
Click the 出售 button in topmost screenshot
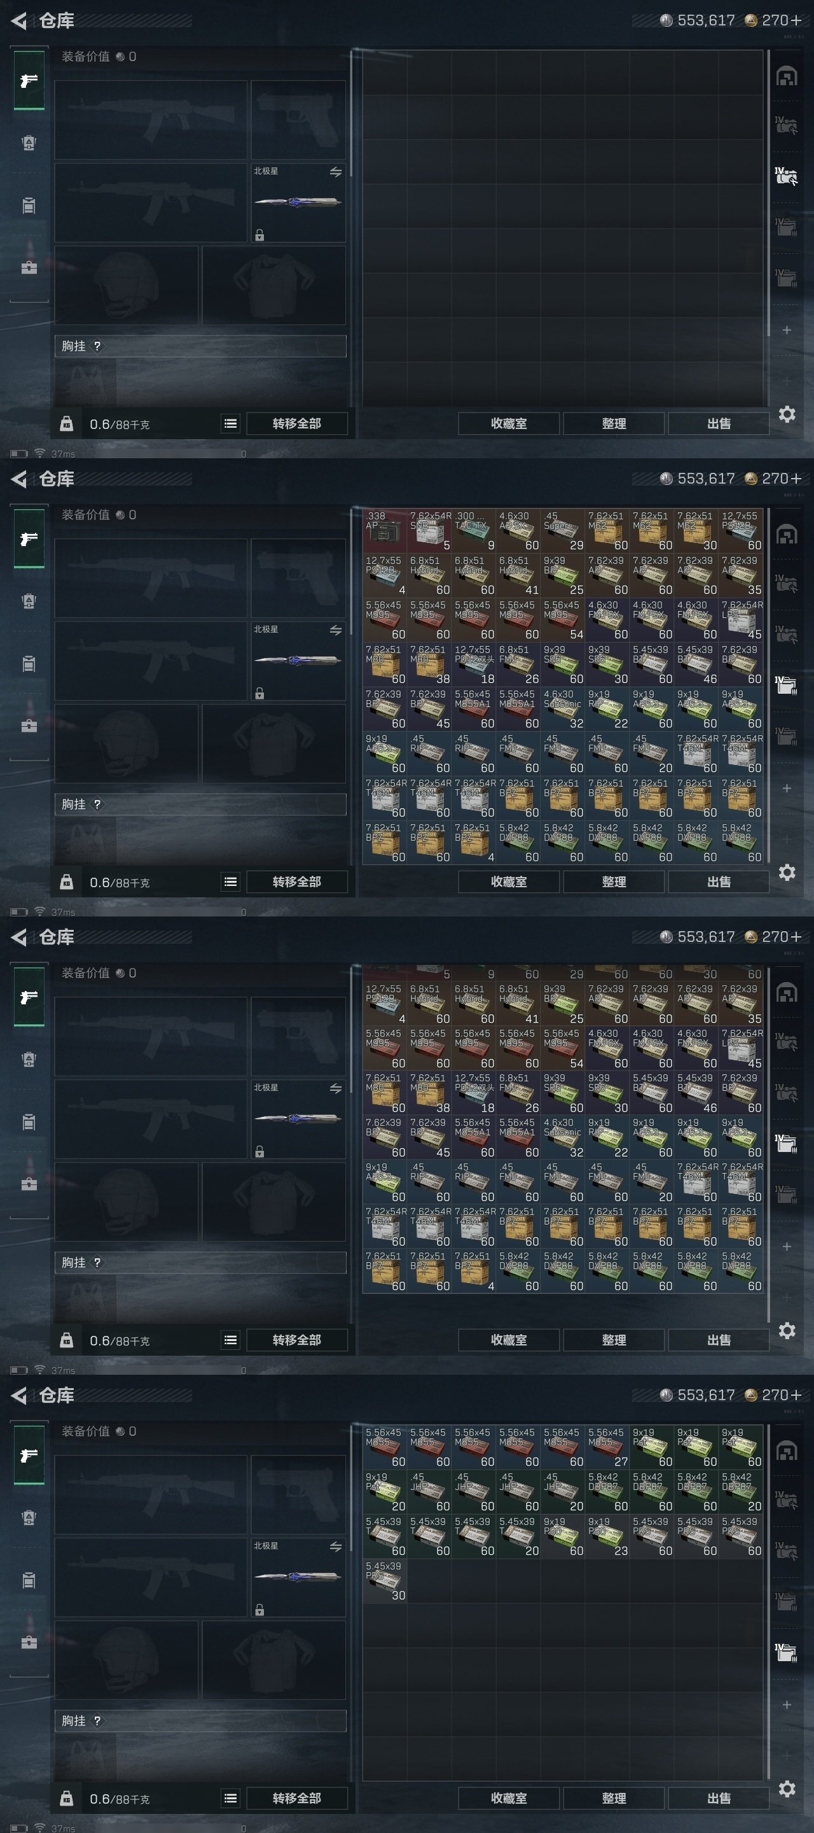coord(719,423)
